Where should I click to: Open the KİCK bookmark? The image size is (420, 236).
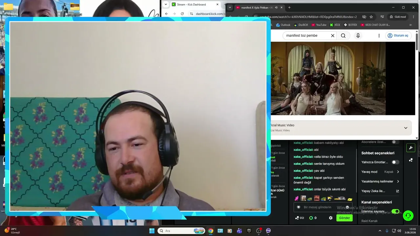point(335,25)
